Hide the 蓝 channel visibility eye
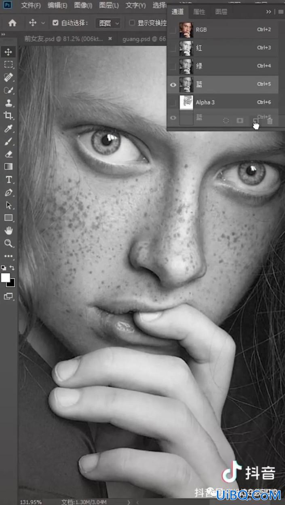Viewport: 285px width, 505px height. pos(173,85)
